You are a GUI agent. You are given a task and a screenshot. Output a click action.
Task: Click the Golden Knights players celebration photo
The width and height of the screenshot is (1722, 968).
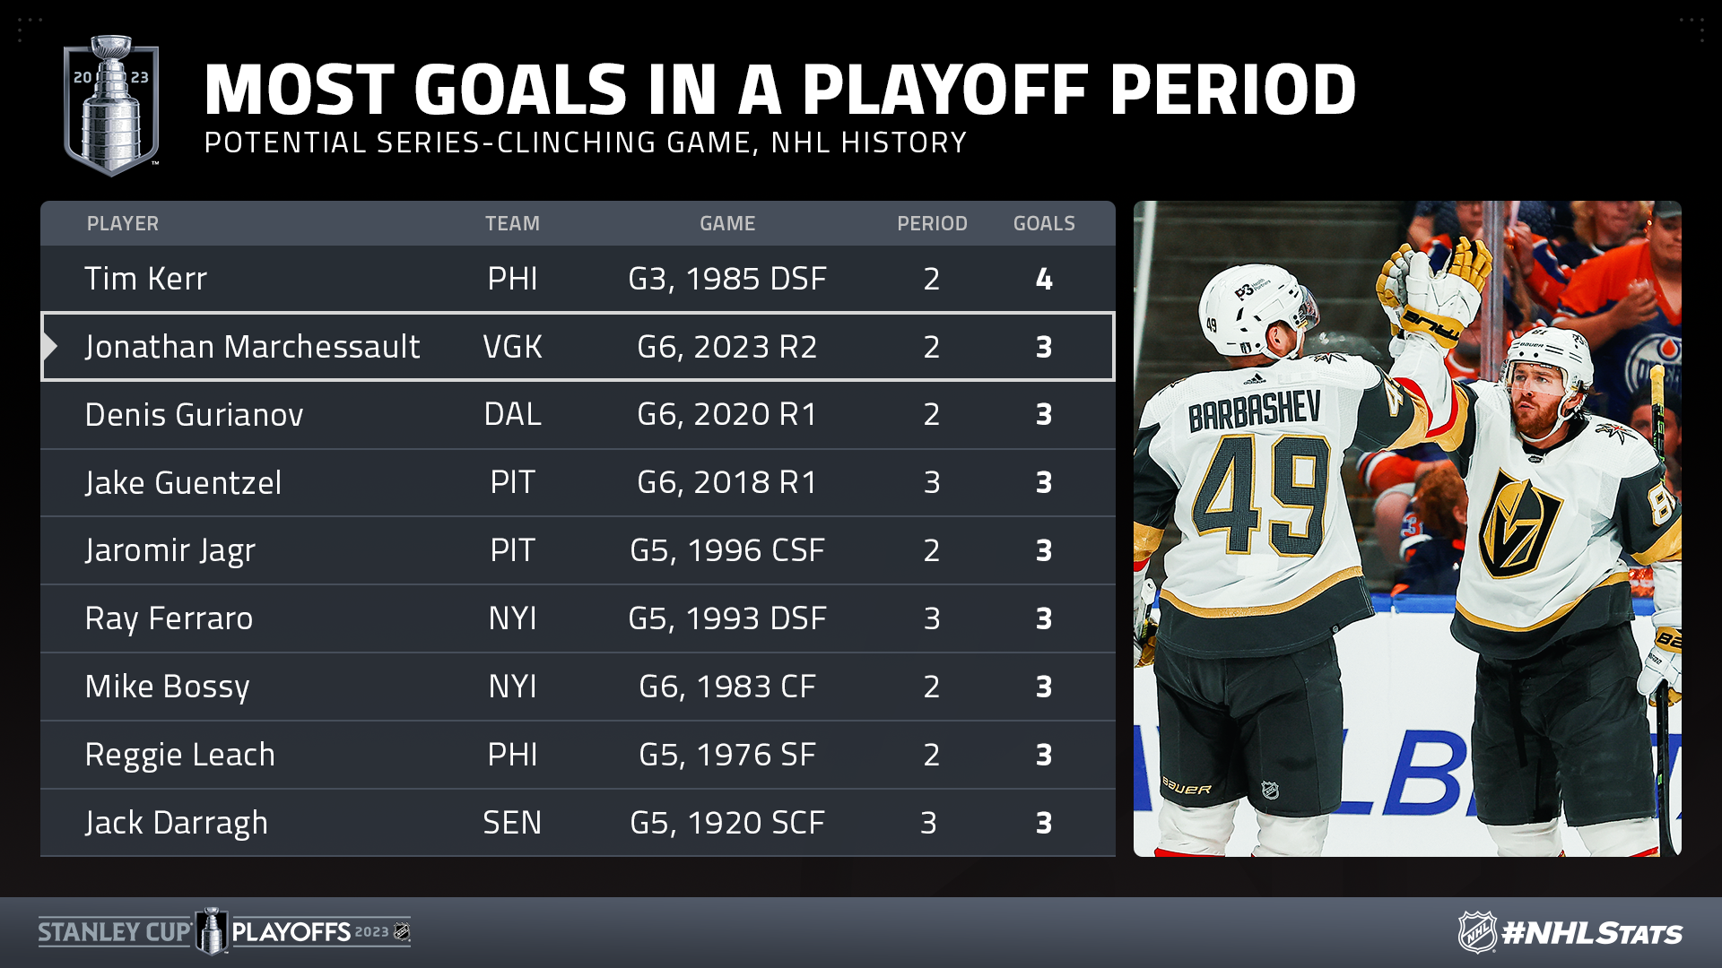1406,529
